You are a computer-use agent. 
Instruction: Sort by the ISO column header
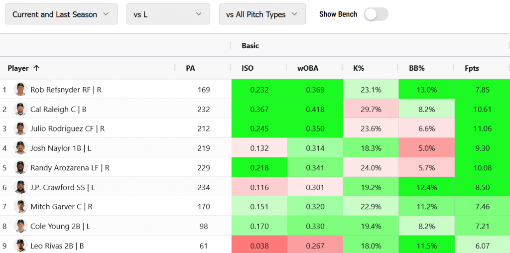click(248, 68)
